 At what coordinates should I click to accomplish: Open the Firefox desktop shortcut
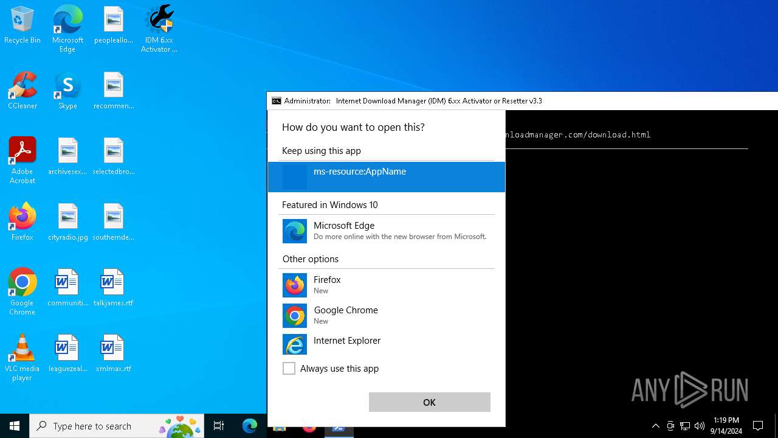pyautogui.click(x=22, y=223)
